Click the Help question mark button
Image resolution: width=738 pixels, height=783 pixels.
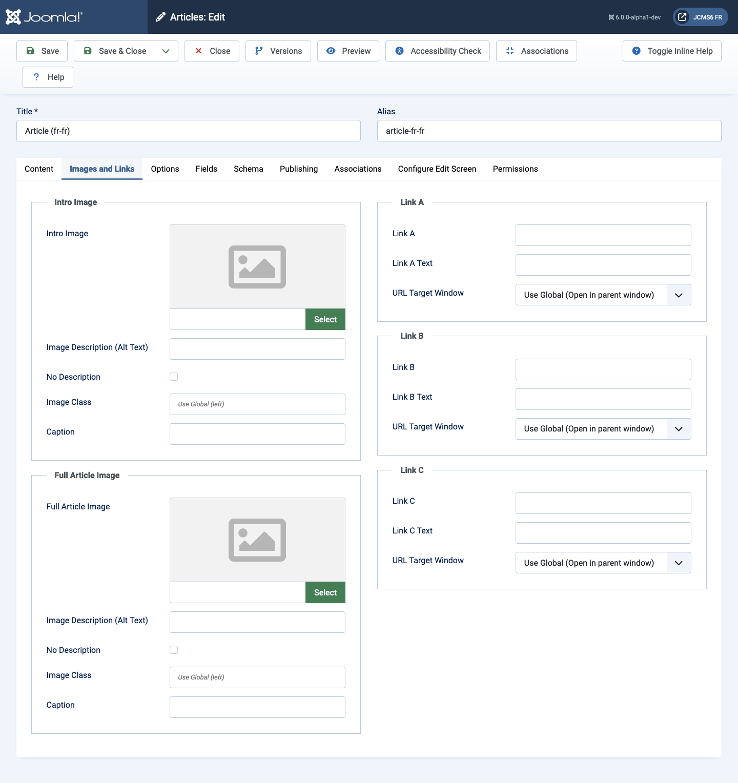pyautogui.click(x=48, y=77)
